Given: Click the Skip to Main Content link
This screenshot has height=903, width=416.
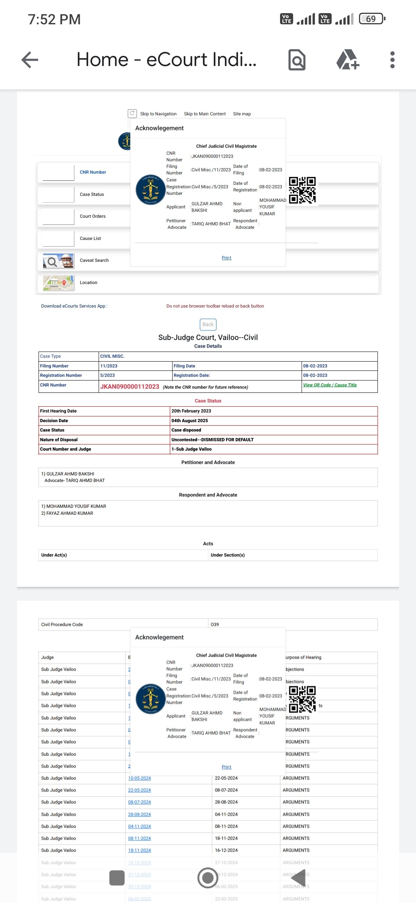Looking at the screenshot, I should click(x=205, y=114).
